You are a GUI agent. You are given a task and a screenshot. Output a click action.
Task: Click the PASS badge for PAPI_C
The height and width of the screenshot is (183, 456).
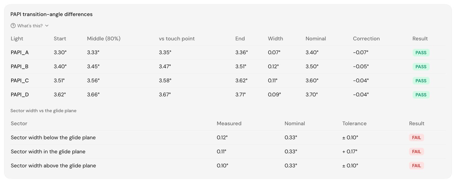tap(421, 81)
